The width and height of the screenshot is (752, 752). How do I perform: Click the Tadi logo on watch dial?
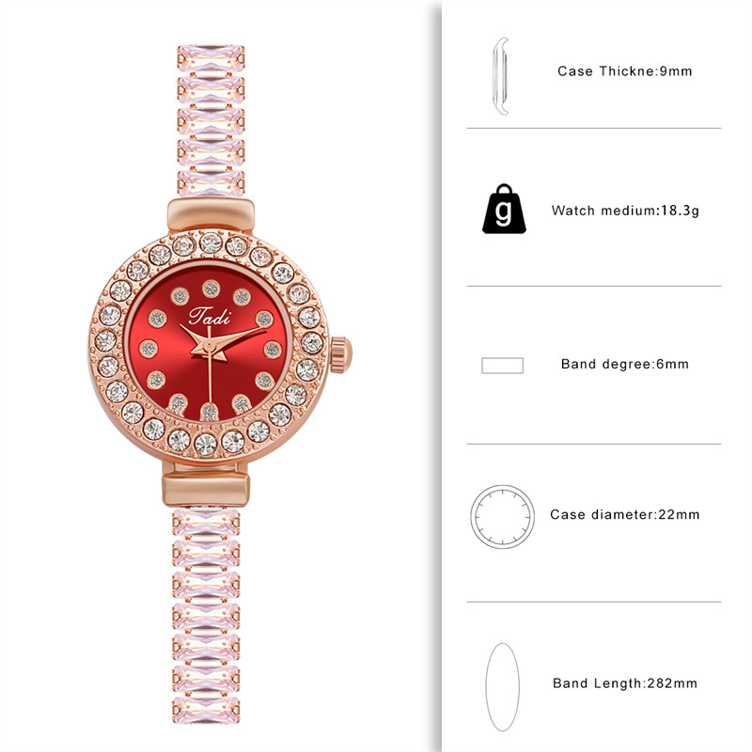[x=209, y=316]
